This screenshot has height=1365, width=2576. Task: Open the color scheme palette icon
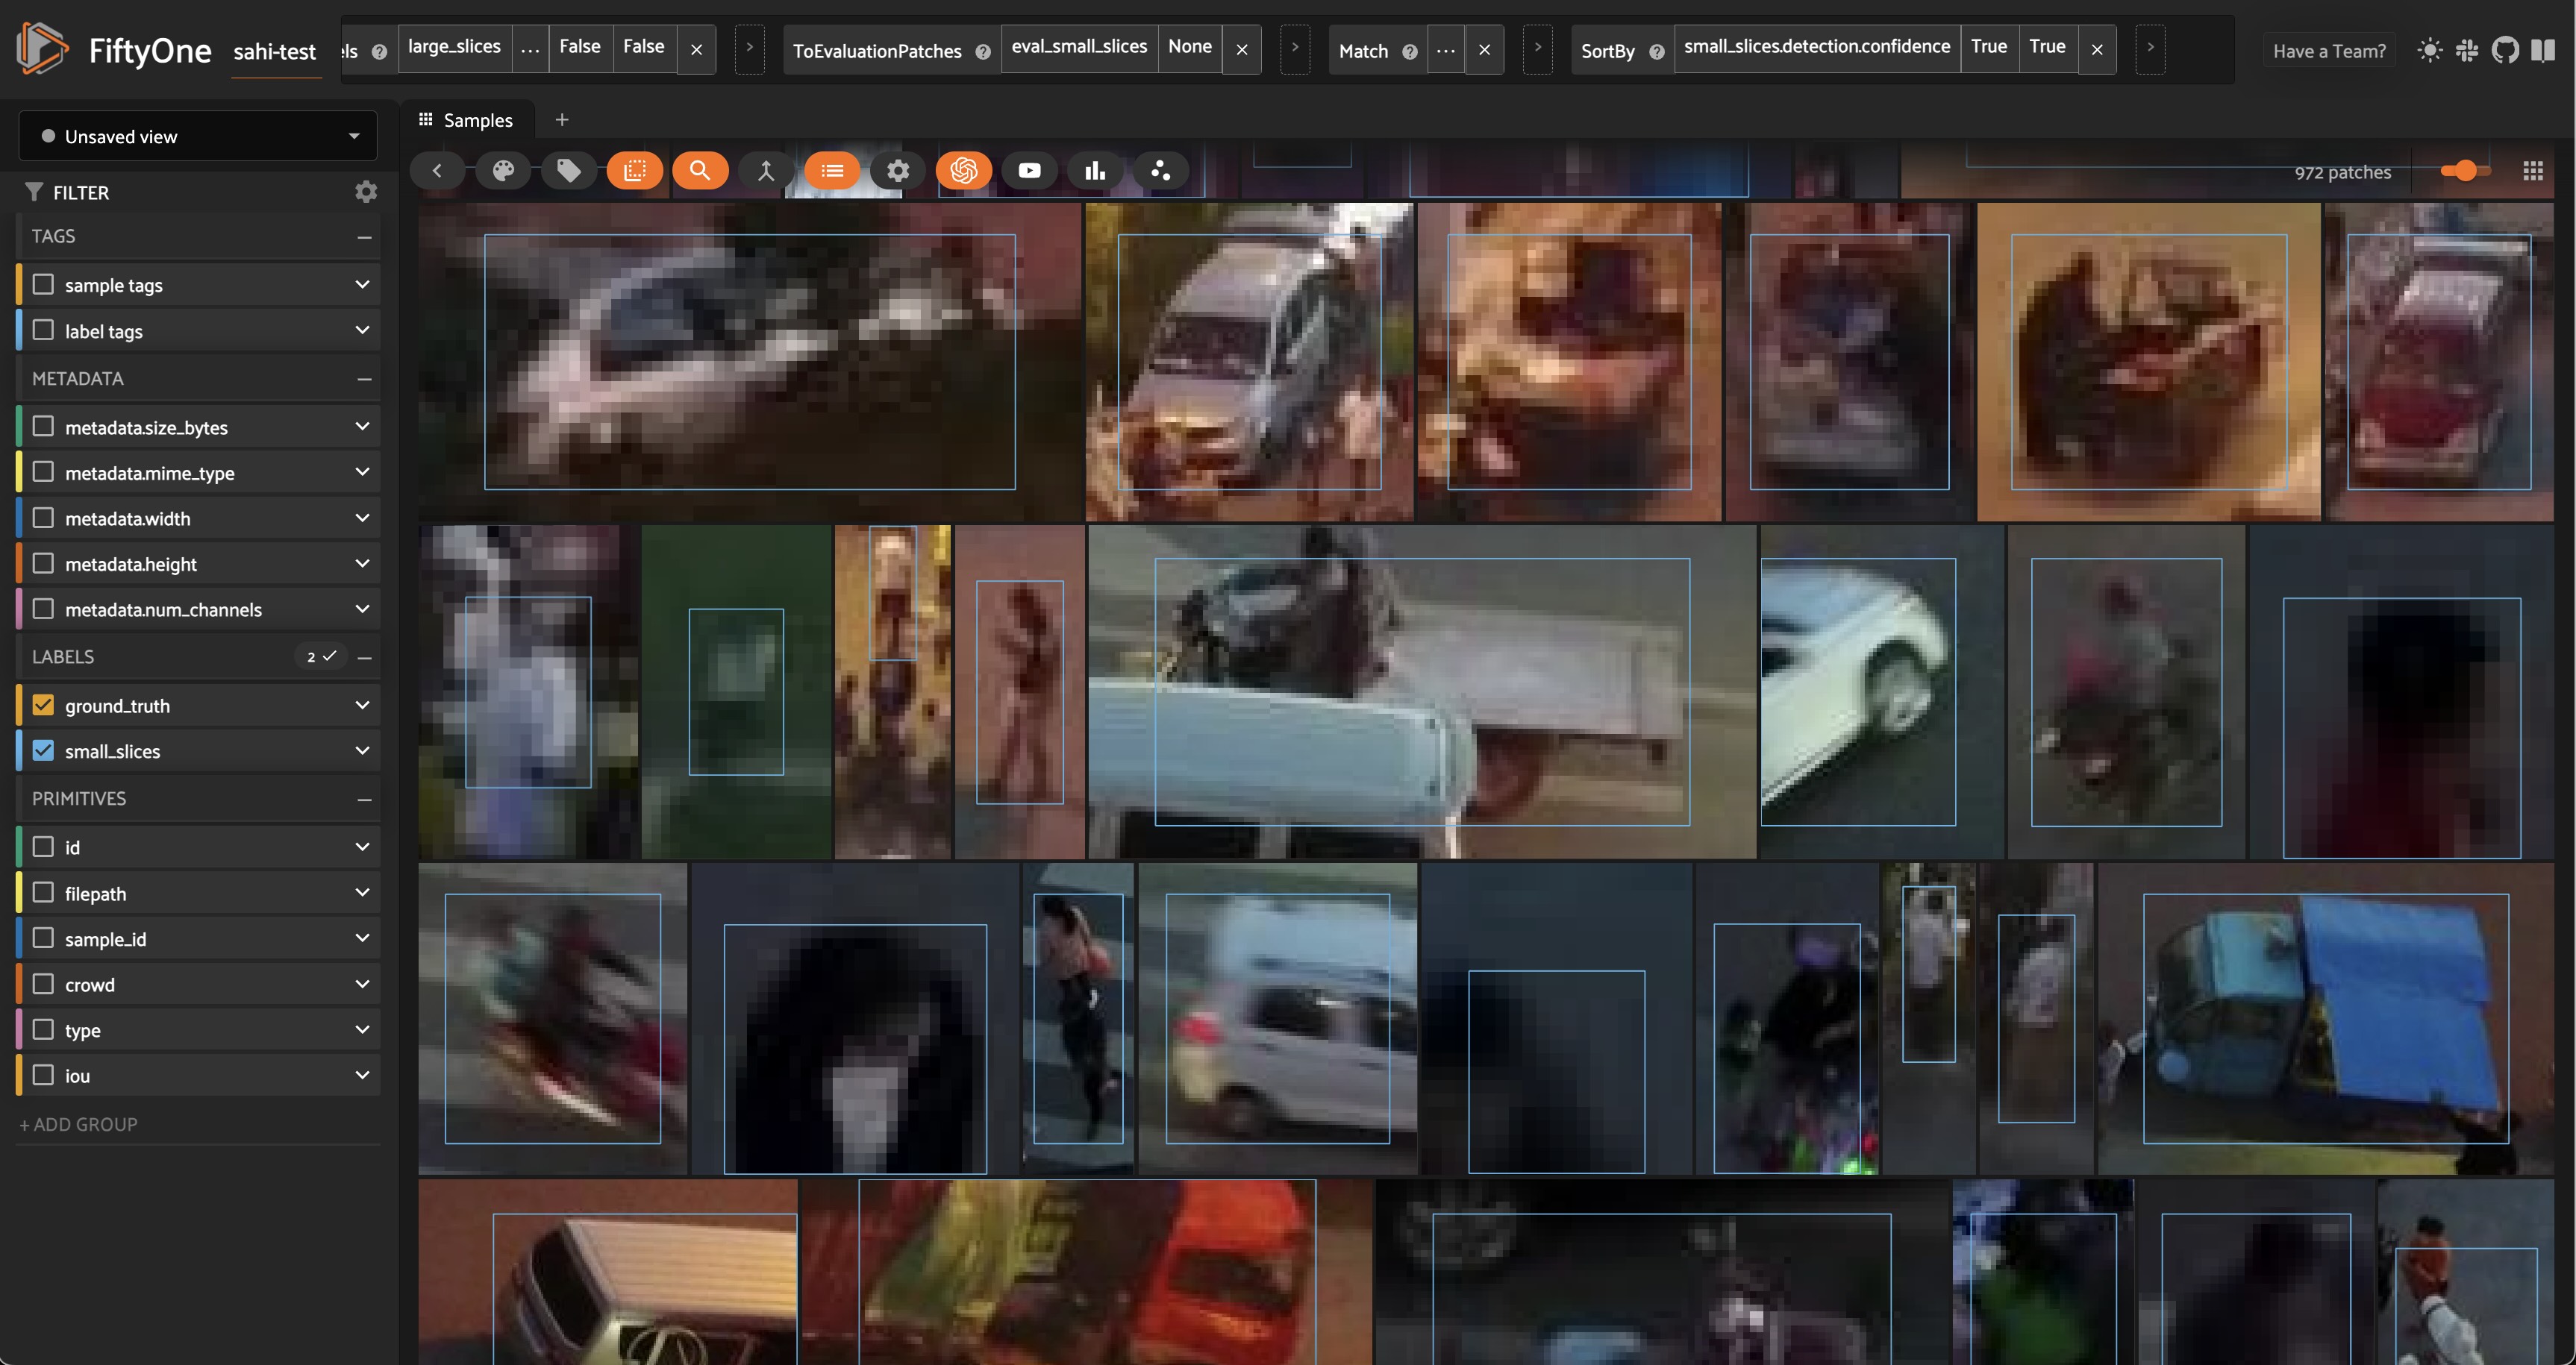tap(503, 171)
